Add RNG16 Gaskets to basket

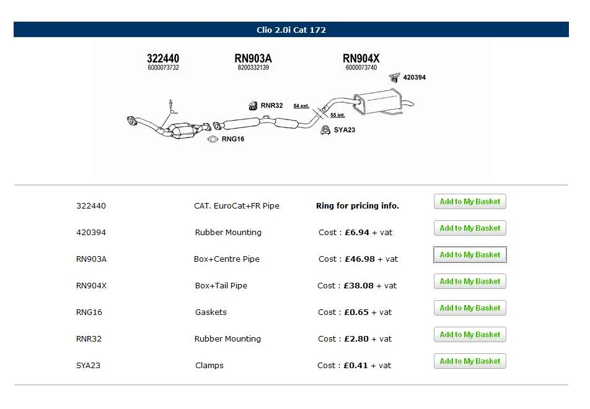[470, 308]
